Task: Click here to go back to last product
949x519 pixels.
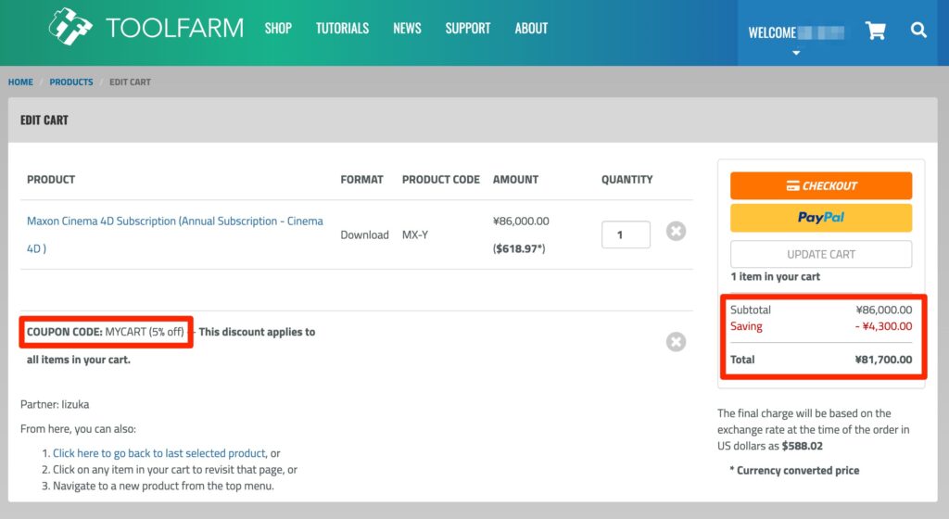Action: point(159,453)
